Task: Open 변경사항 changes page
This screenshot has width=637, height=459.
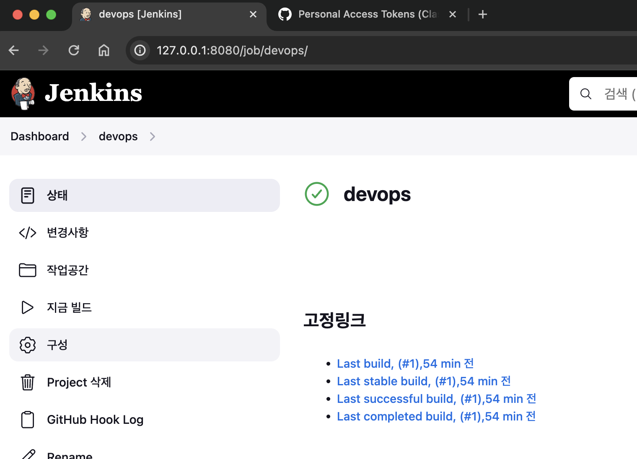Action: [145, 233]
